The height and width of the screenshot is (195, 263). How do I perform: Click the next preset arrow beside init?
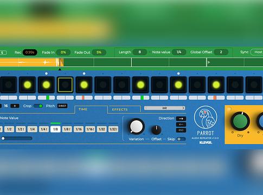(x=183, y=108)
